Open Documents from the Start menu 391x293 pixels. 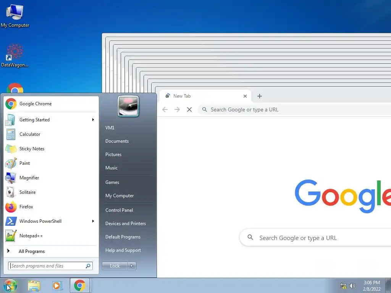[117, 141]
